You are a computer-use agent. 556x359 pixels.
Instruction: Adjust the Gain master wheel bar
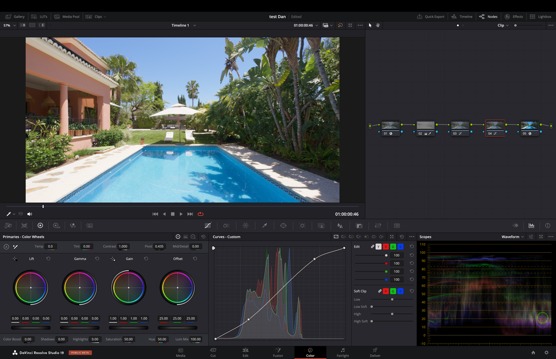tap(129, 328)
